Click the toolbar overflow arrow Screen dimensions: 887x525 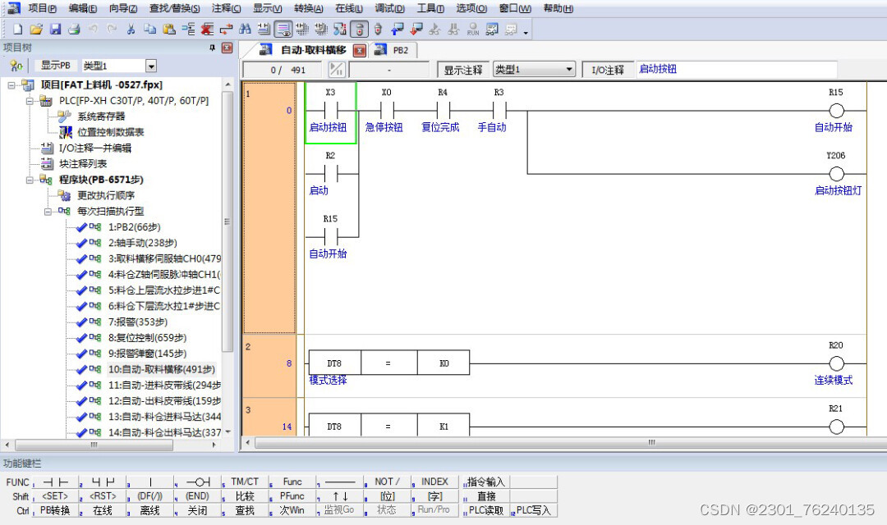click(526, 33)
